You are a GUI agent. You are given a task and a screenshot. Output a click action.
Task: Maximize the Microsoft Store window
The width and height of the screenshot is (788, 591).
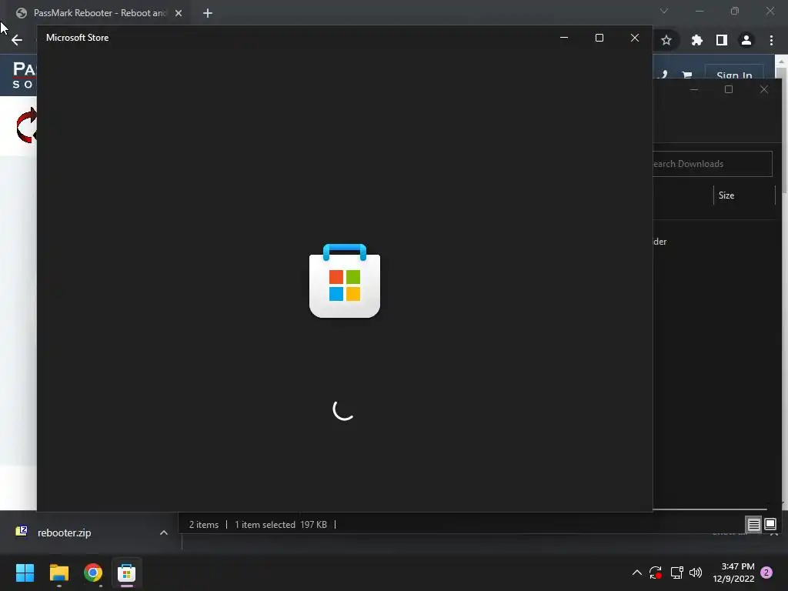599,38
